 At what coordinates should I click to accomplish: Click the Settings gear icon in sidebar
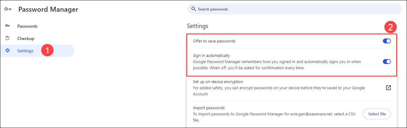(x=7, y=51)
